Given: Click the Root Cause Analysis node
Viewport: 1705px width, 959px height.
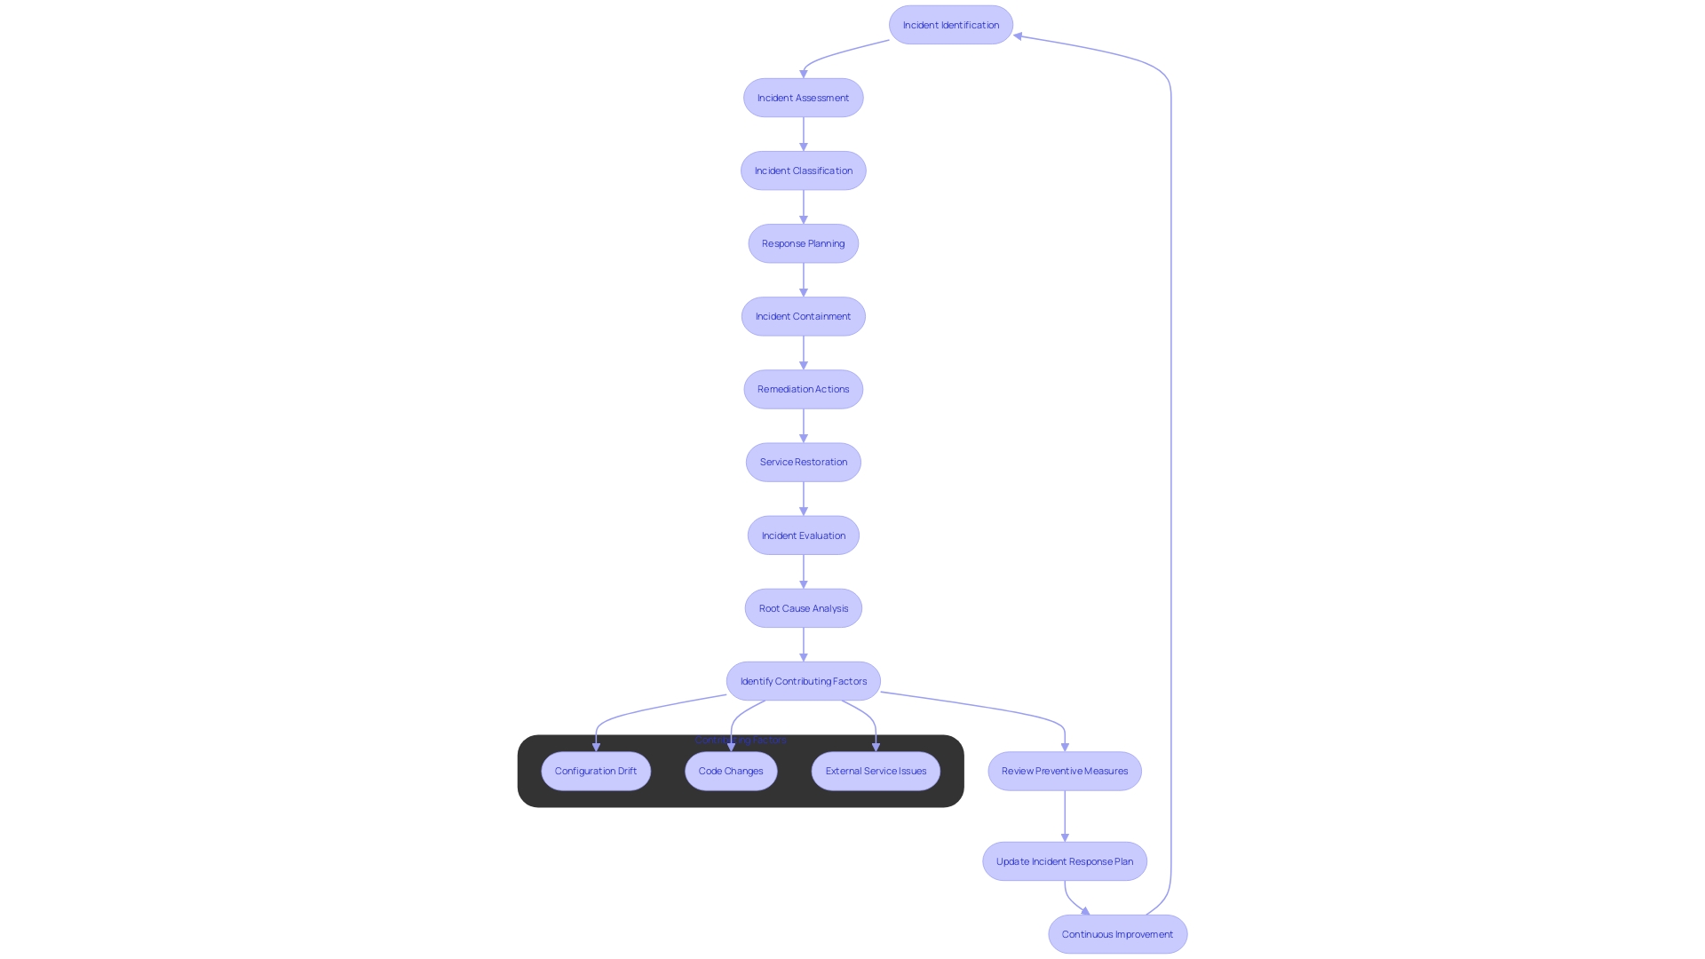Looking at the screenshot, I should [x=804, y=607].
